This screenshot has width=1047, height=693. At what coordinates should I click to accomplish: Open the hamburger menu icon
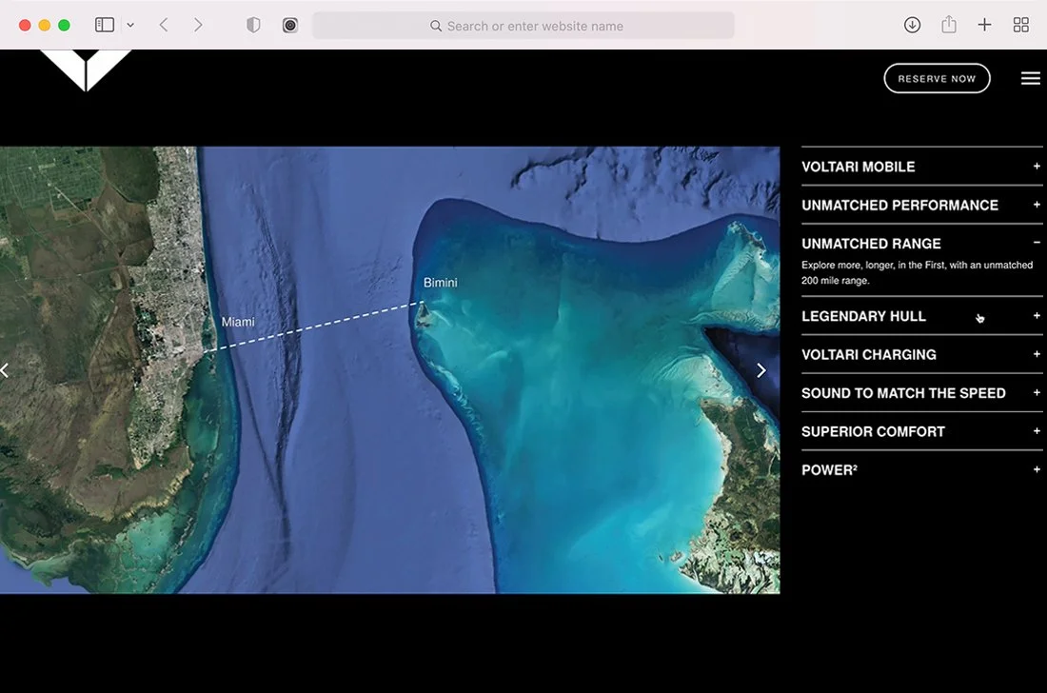pos(1030,78)
